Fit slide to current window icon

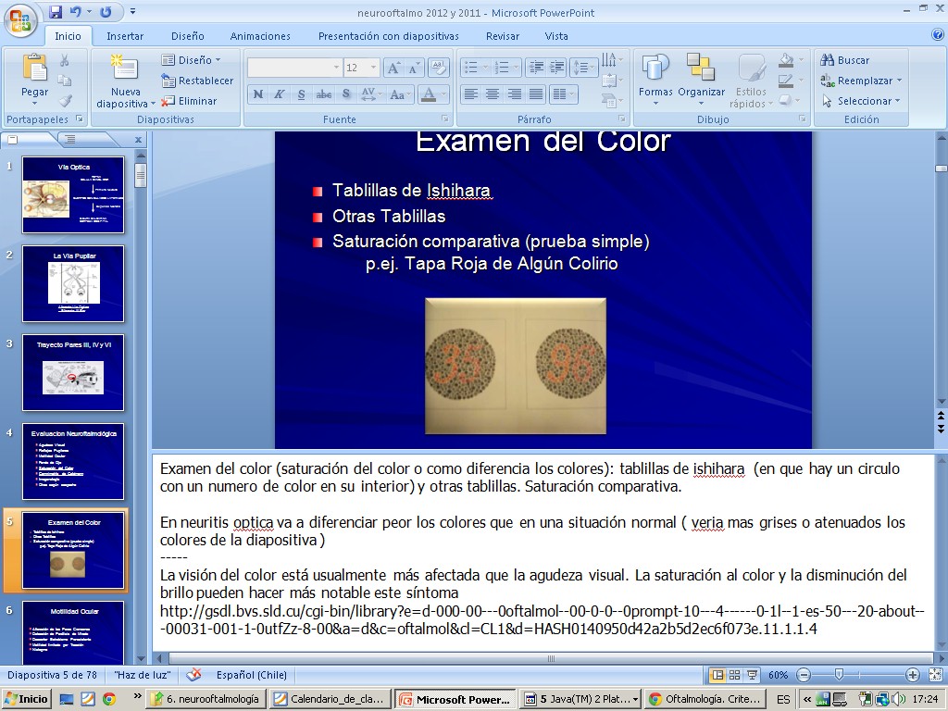933,675
